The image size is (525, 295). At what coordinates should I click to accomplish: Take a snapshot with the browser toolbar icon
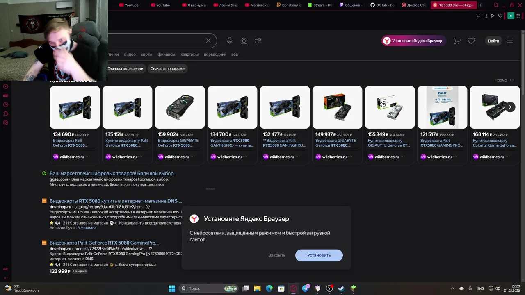tap(485, 16)
